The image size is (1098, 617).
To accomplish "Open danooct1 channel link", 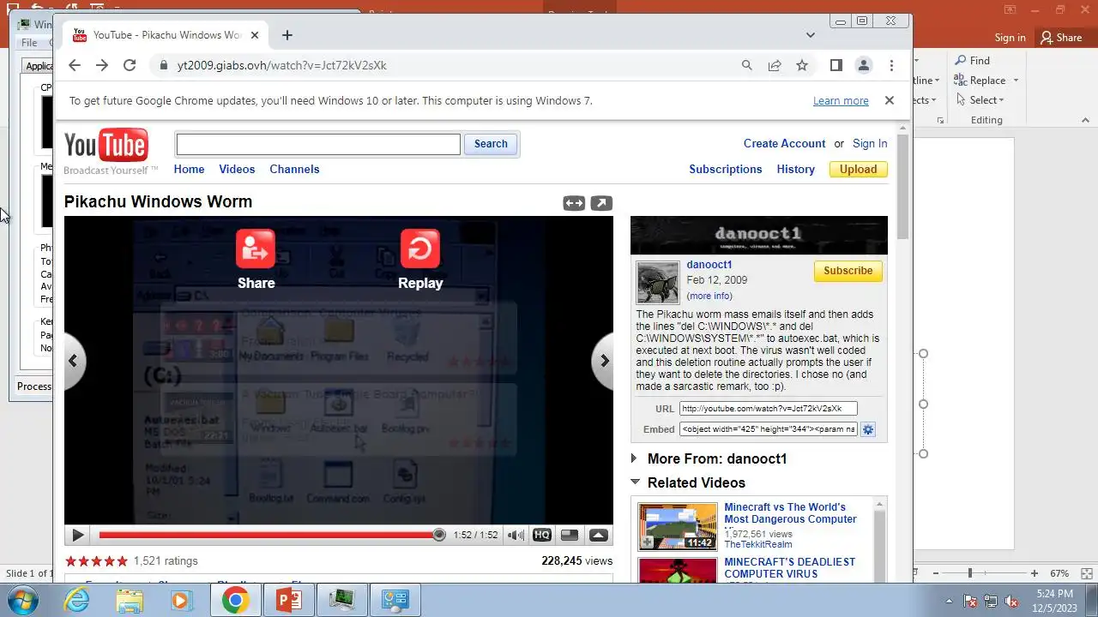I will coord(709,265).
